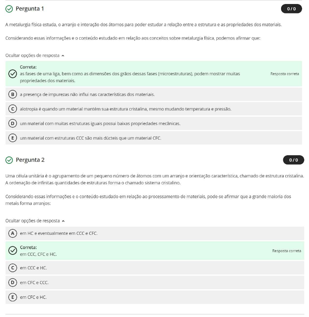This screenshot has width=309, height=317.
Task: Click the Pergunta 1 heading
Action: pos(30,9)
